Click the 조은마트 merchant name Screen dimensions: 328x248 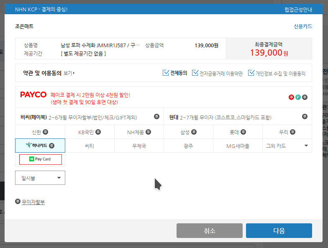click(x=24, y=26)
